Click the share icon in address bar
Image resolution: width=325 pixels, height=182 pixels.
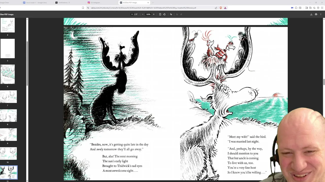(x=216, y=8)
